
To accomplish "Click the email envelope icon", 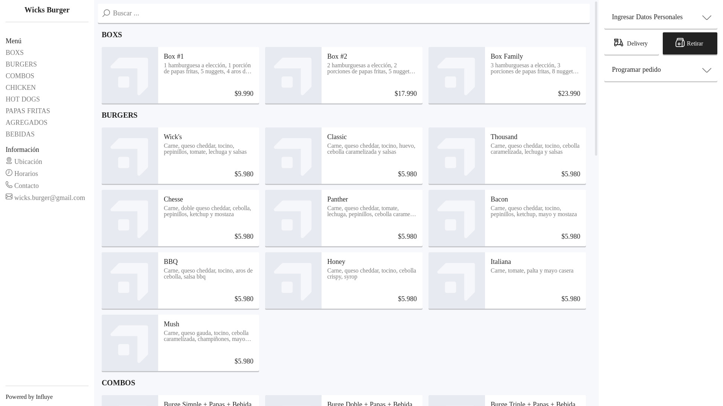I will click(9, 197).
